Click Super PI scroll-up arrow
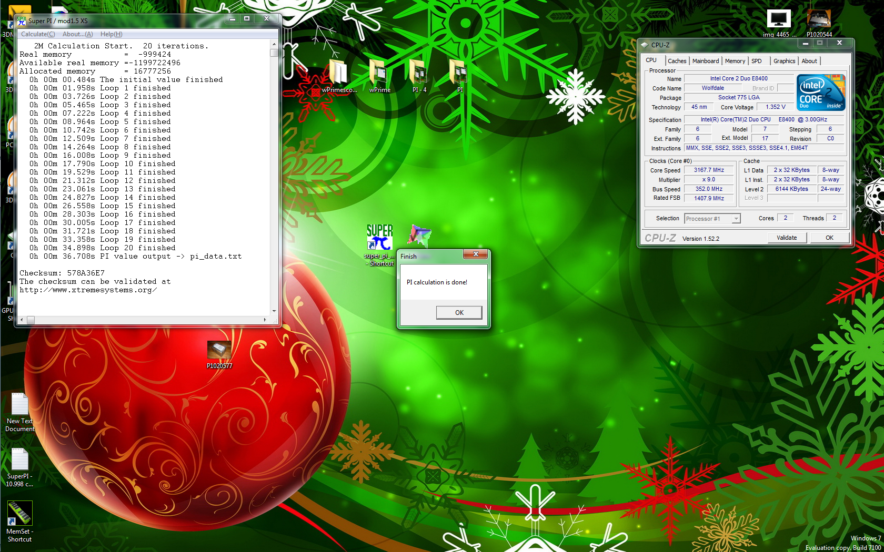Viewport: 884px width, 552px height. click(x=274, y=45)
